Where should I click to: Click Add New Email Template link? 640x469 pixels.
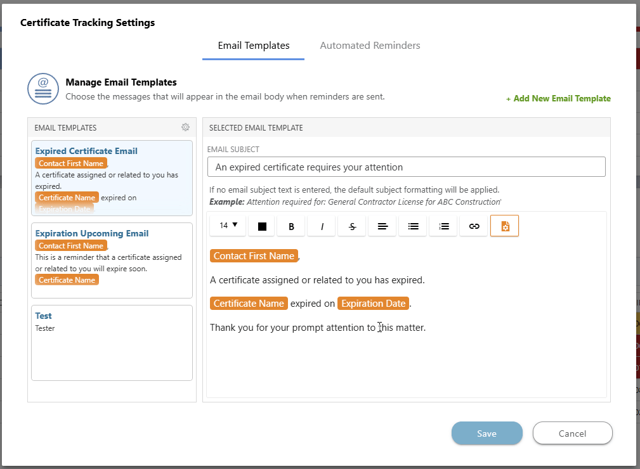[x=558, y=99]
